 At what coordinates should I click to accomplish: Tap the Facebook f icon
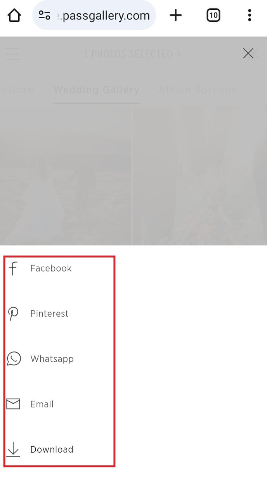tap(13, 268)
